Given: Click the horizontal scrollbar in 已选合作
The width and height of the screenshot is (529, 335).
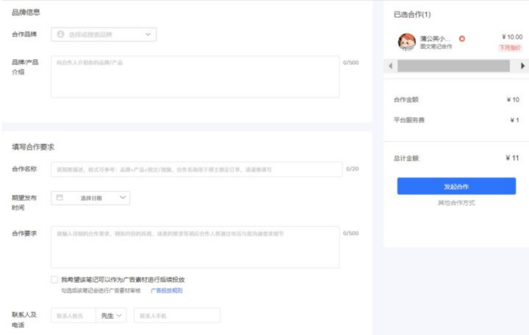Looking at the screenshot, I should tap(454, 66).
